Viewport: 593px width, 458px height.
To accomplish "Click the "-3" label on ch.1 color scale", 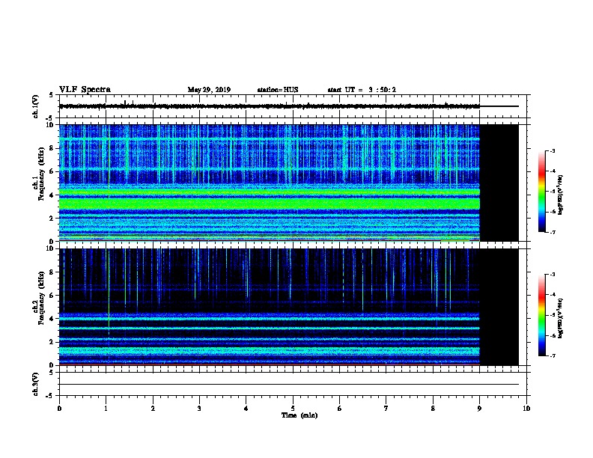I will pos(552,150).
